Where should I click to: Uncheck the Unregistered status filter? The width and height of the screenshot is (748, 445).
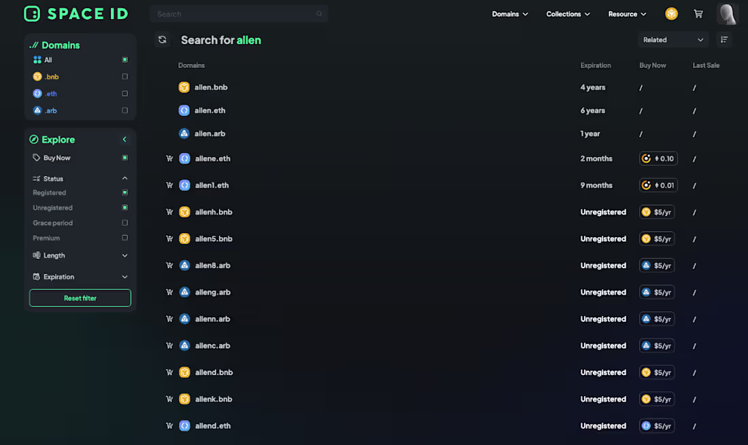click(x=125, y=208)
